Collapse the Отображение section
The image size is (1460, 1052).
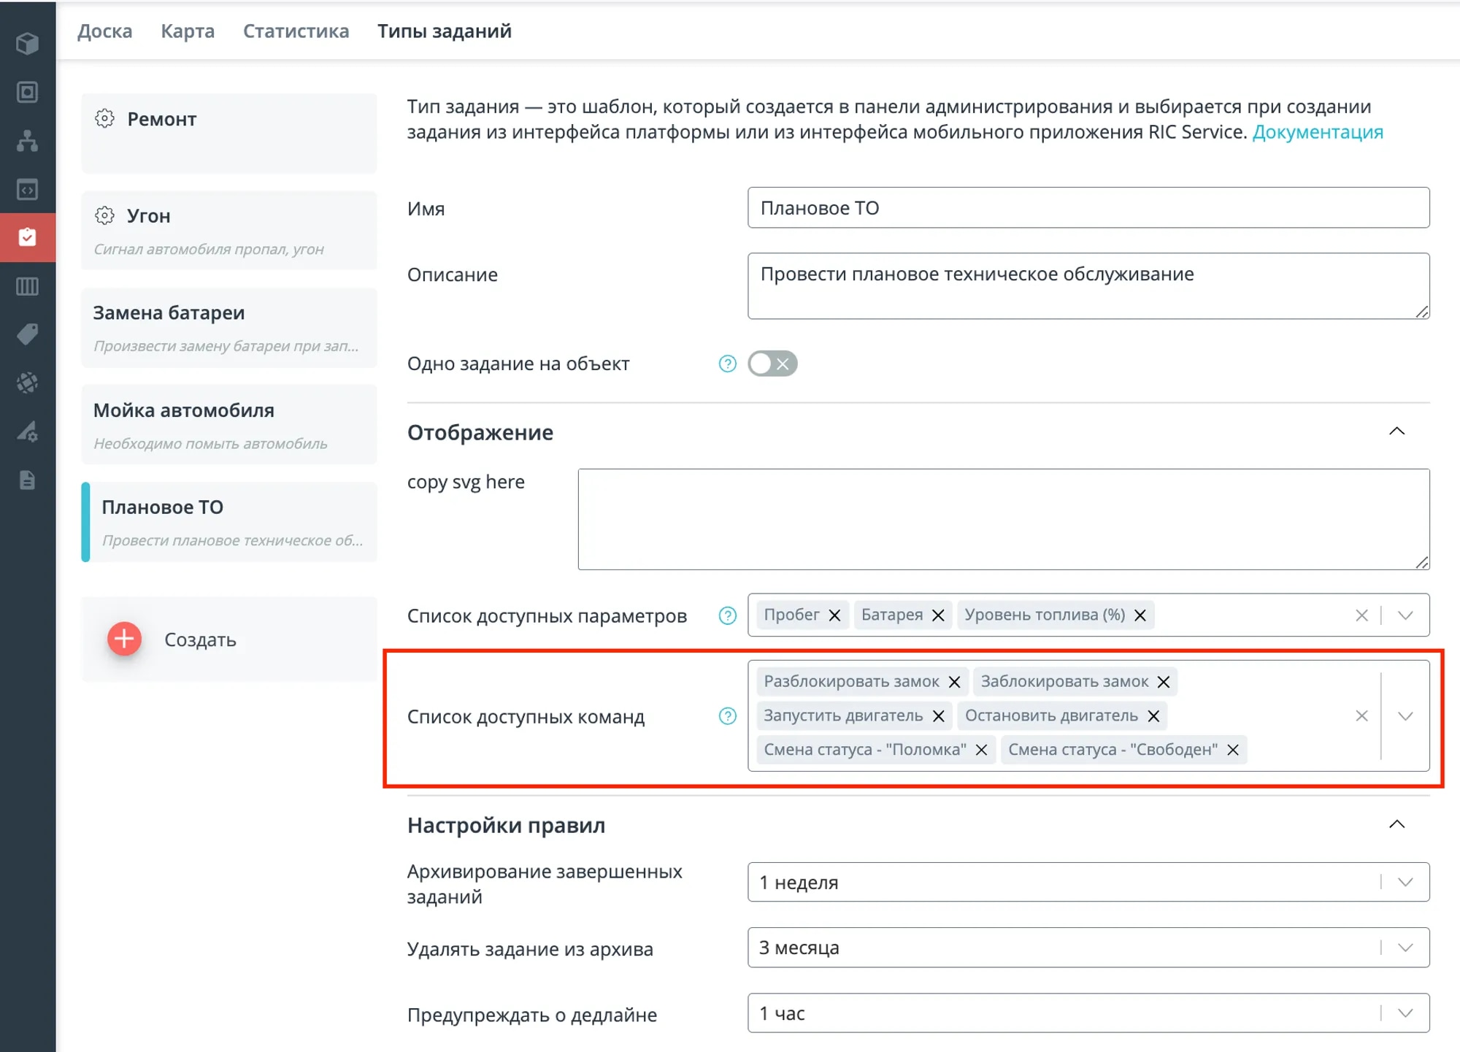tap(1396, 431)
